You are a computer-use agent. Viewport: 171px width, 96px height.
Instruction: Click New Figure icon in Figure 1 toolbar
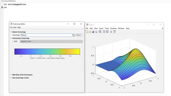tap(87, 32)
